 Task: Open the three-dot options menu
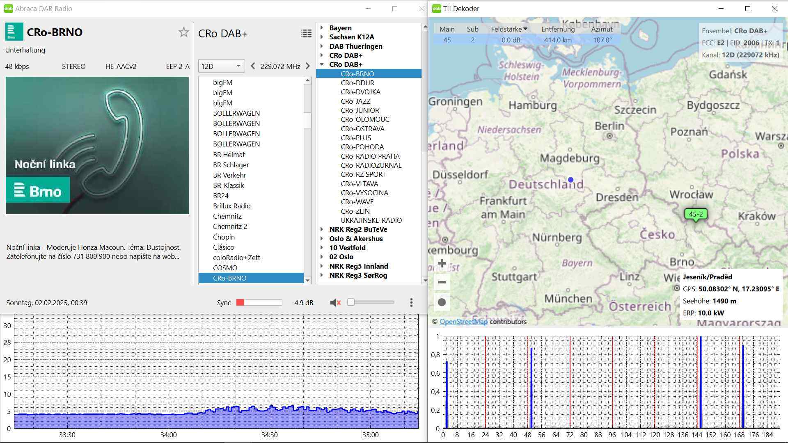point(411,303)
